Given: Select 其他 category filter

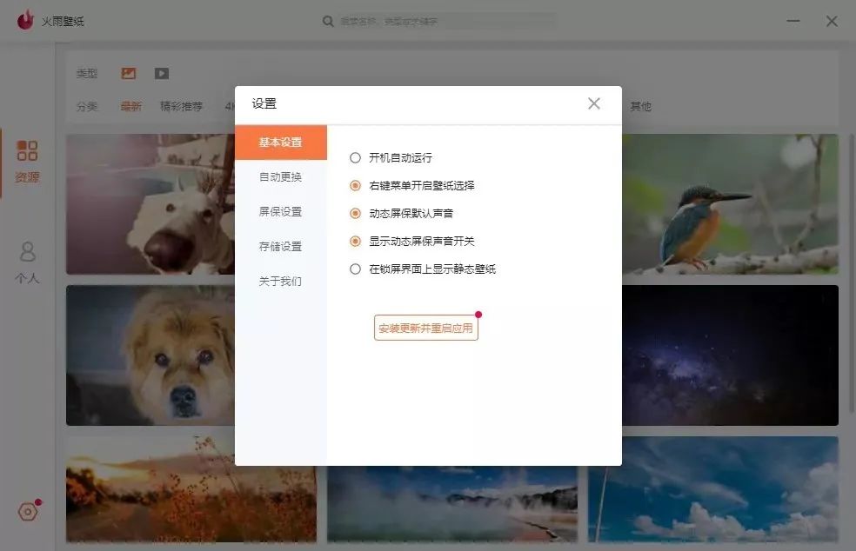Looking at the screenshot, I should (641, 106).
